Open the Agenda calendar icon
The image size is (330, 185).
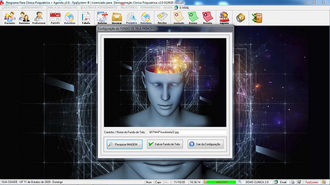[x=55, y=18]
